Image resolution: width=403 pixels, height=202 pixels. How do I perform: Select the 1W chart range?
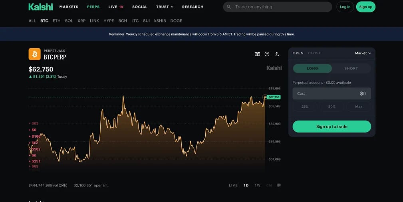[257, 185]
